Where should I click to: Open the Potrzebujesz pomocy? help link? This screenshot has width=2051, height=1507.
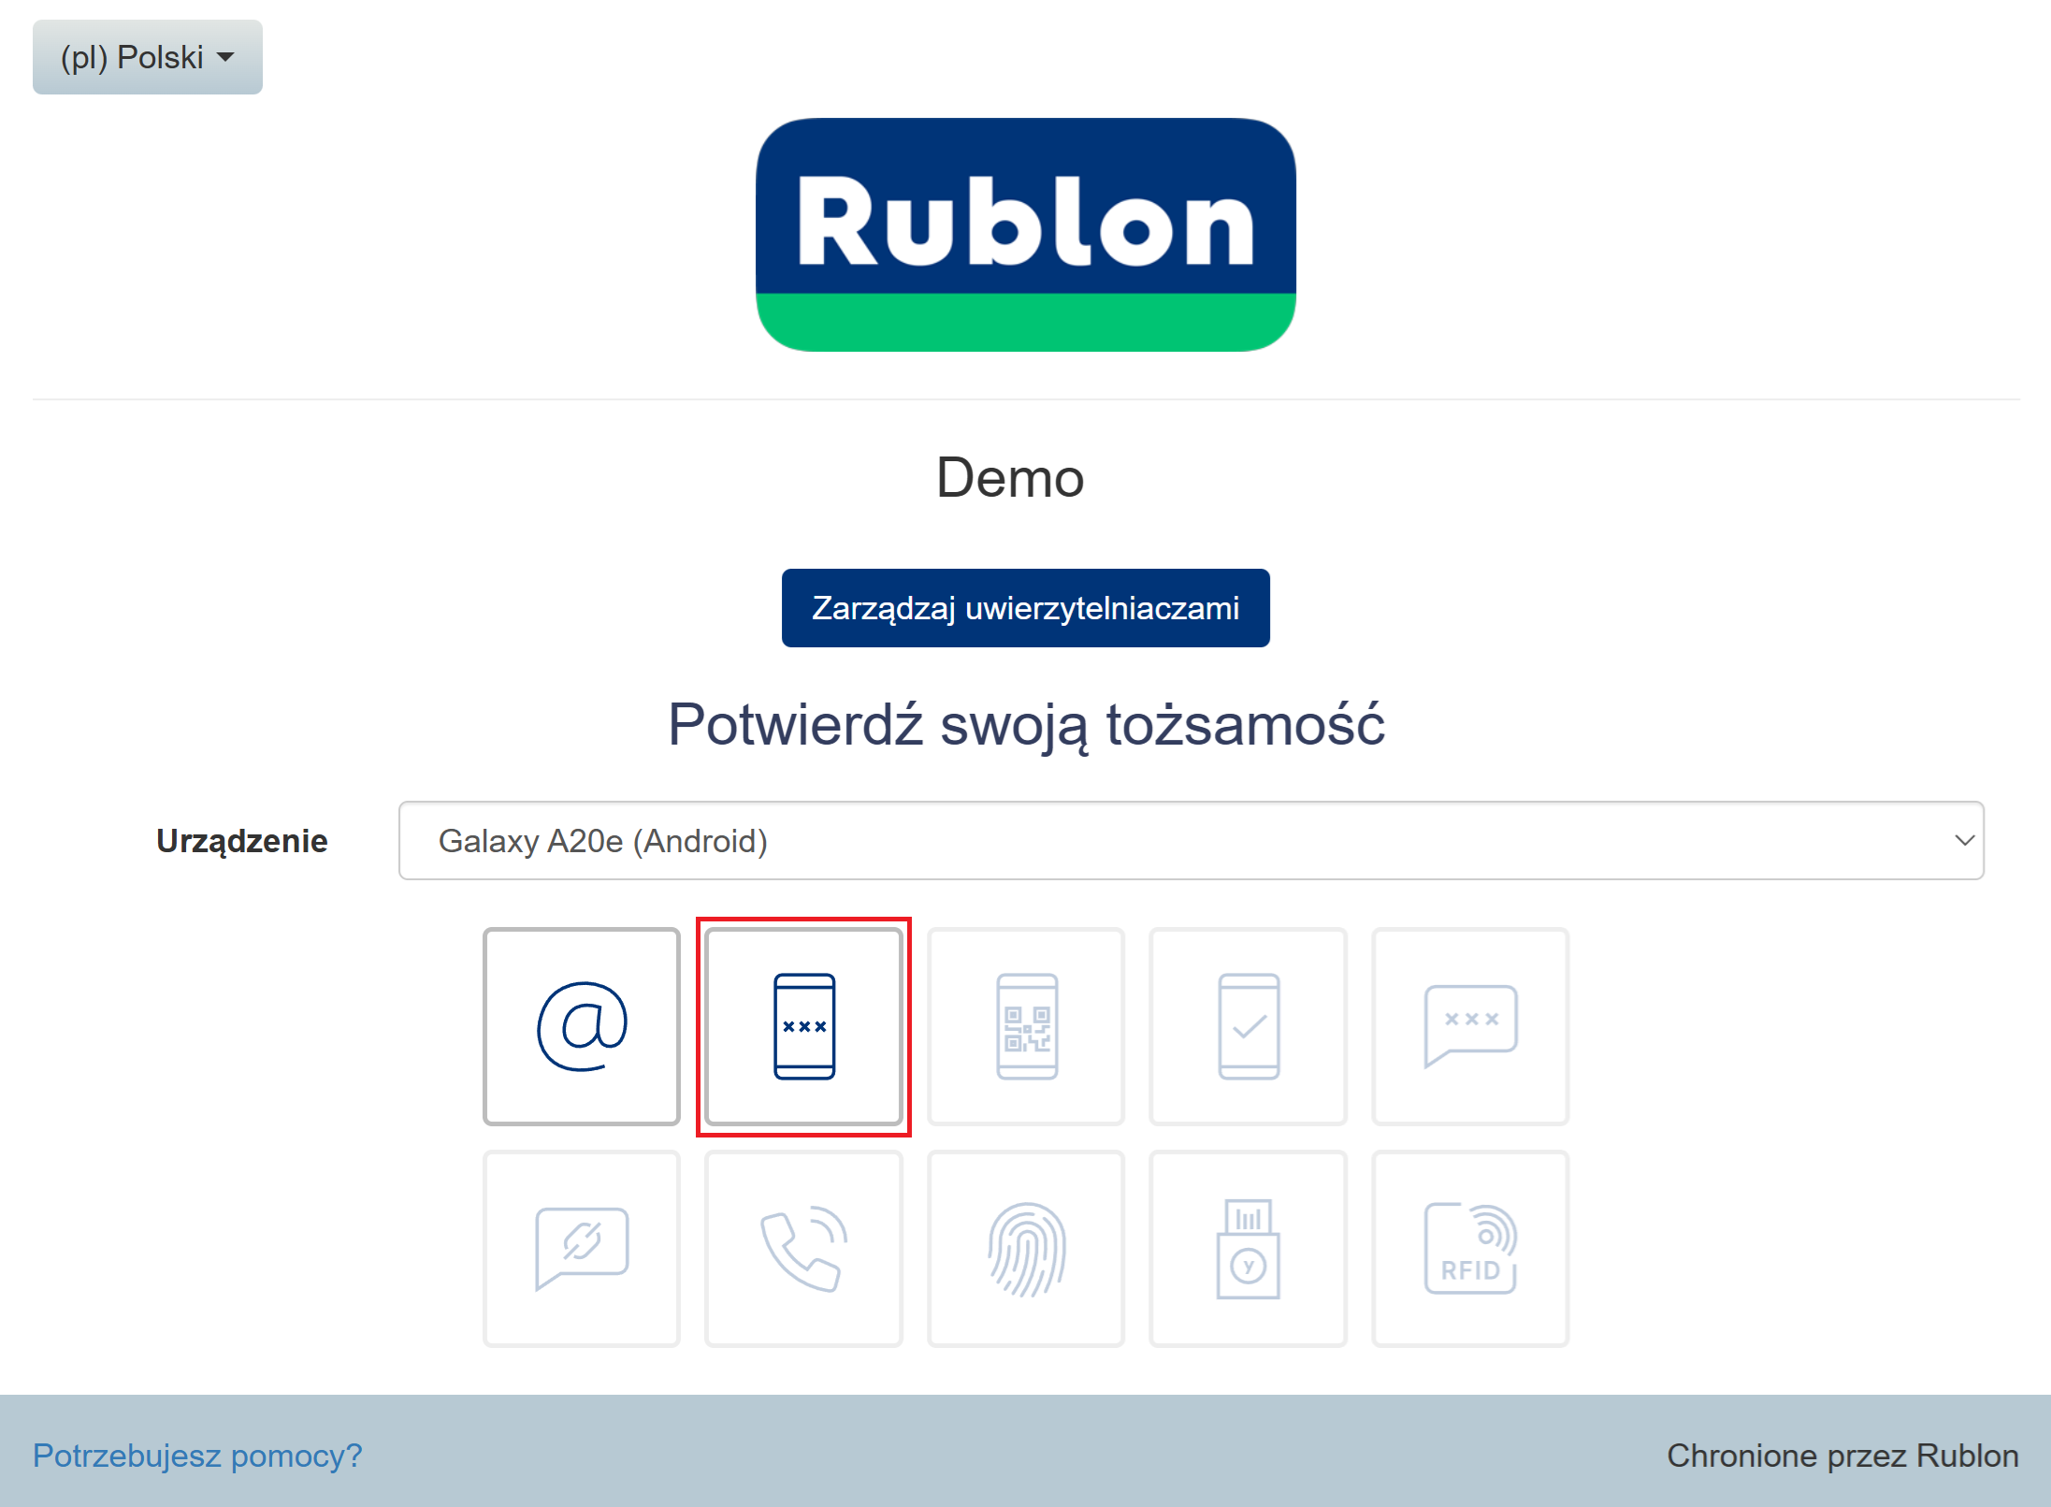pos(197,1456)
